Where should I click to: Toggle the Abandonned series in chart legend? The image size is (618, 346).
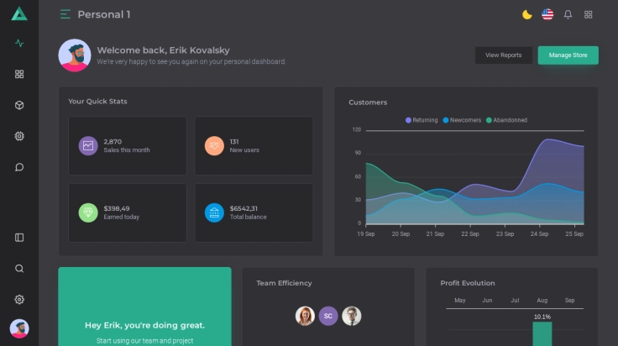point(506,120)
